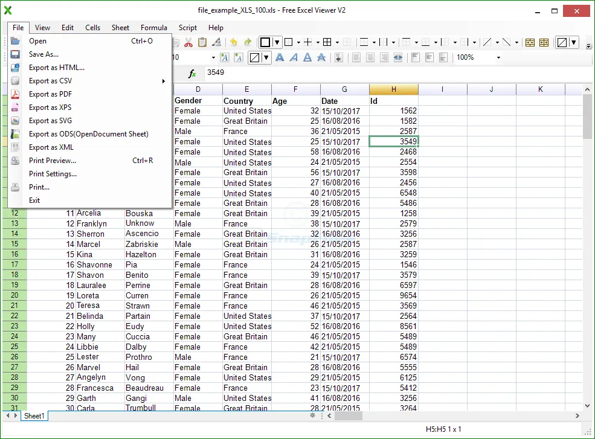Open the Script menu
This screenshot has height=439, width=595.
pos(188,28)
